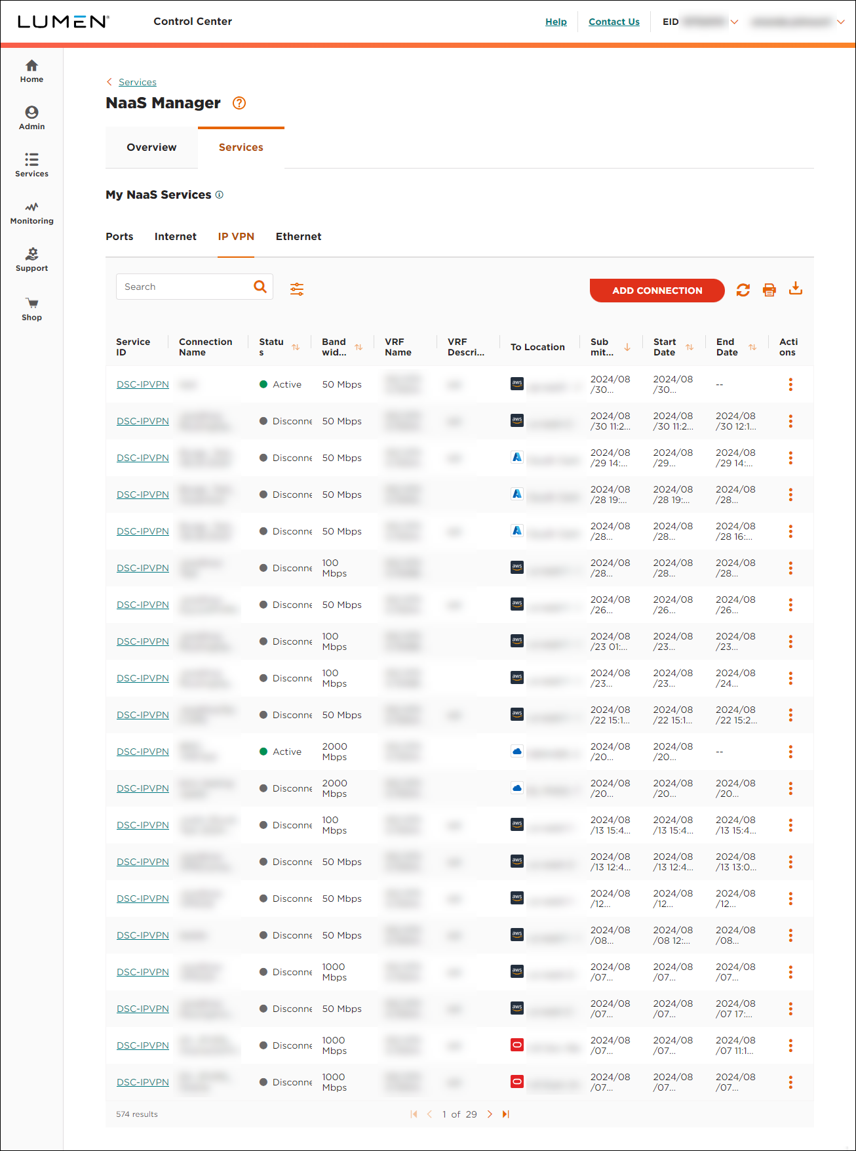Open actions menu for first Active row
The image size is (856, 1151).
(790, 384)
